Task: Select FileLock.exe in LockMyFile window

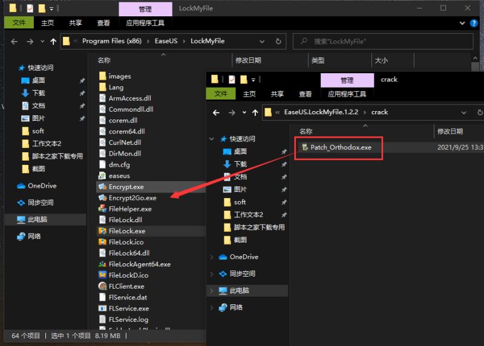Action: [127, 231]
